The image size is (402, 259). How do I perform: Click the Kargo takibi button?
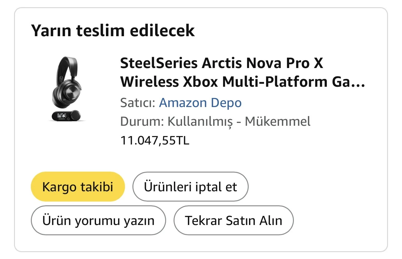(78, 187)
